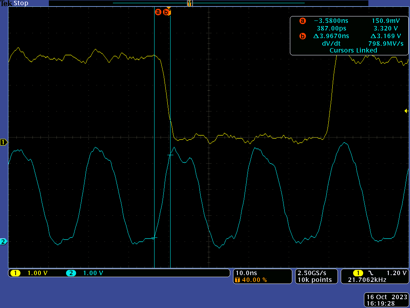Select channel 1 badge in scale readout
The image size is (410, 308).
(x=15, y=273)
